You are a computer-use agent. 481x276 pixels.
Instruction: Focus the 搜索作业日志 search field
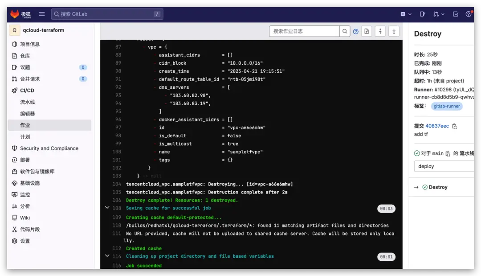(304, 31)
